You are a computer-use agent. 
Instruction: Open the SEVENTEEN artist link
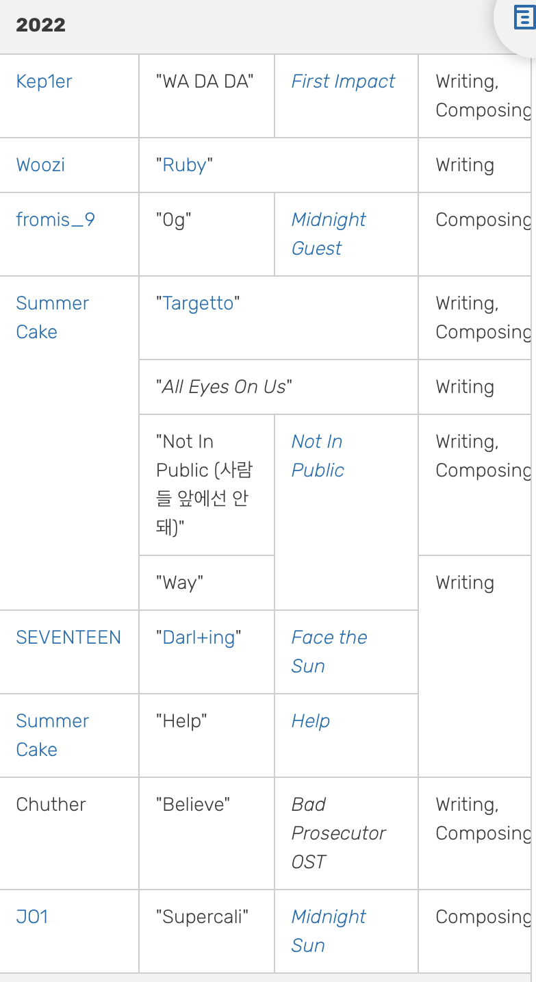[68, 638]
